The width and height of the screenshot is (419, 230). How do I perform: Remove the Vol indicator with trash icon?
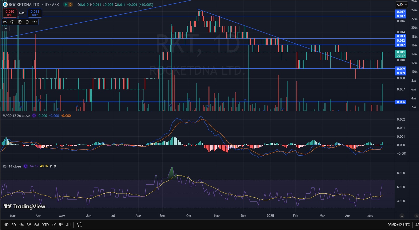27,22
